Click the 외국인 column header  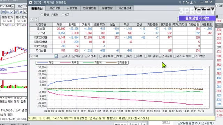pos(72,25)
